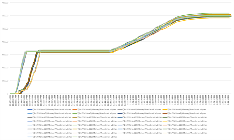Click the 11:57:00 AM time axis label
Image resolution: width=234 pixels, height=140 pixels.
(38, 100)
